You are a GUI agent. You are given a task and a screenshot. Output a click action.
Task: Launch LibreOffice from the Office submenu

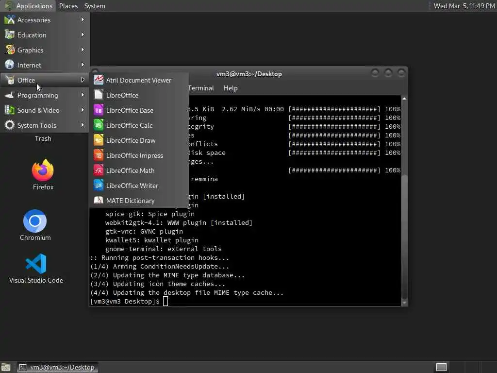click(x=139, y=95)
